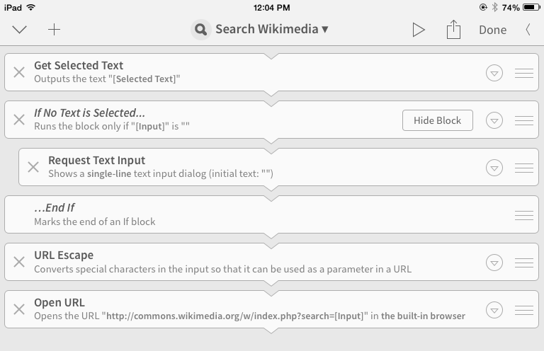Tap the share/export icon
This screenshot has width=544, height=351.
pos(453,30)
